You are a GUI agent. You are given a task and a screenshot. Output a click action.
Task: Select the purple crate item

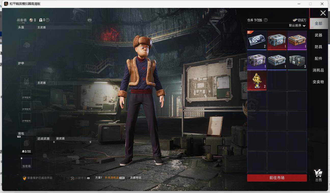[x=257, y=60]
